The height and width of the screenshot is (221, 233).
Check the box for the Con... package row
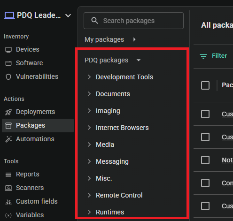pyautogui.click(x=205, y=183)
